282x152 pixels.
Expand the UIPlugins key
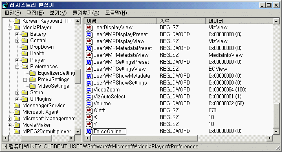click(x=17, y=99)
